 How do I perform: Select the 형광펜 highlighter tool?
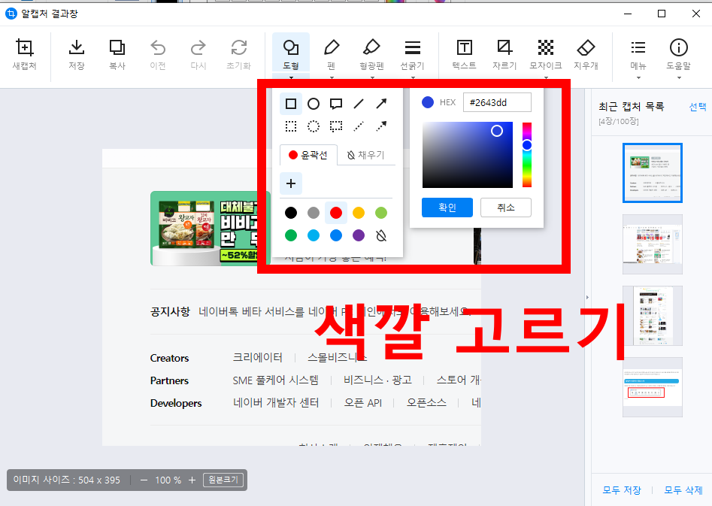pos(372,53)
